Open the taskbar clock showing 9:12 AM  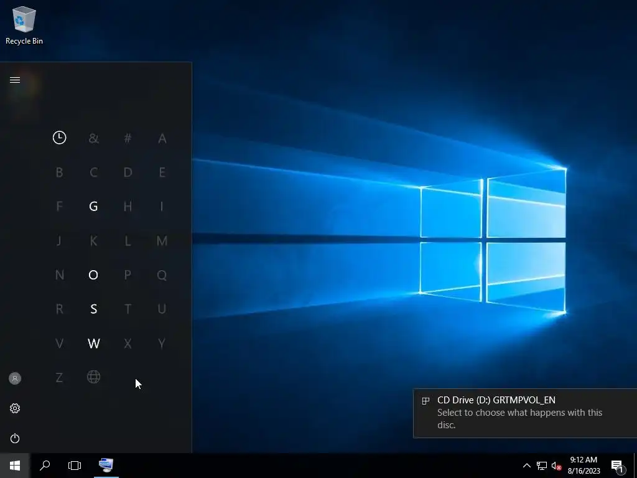coord(584,466)
